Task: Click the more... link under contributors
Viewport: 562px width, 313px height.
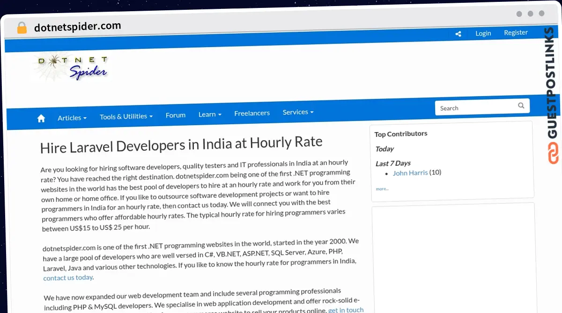Action: (382, 189)
